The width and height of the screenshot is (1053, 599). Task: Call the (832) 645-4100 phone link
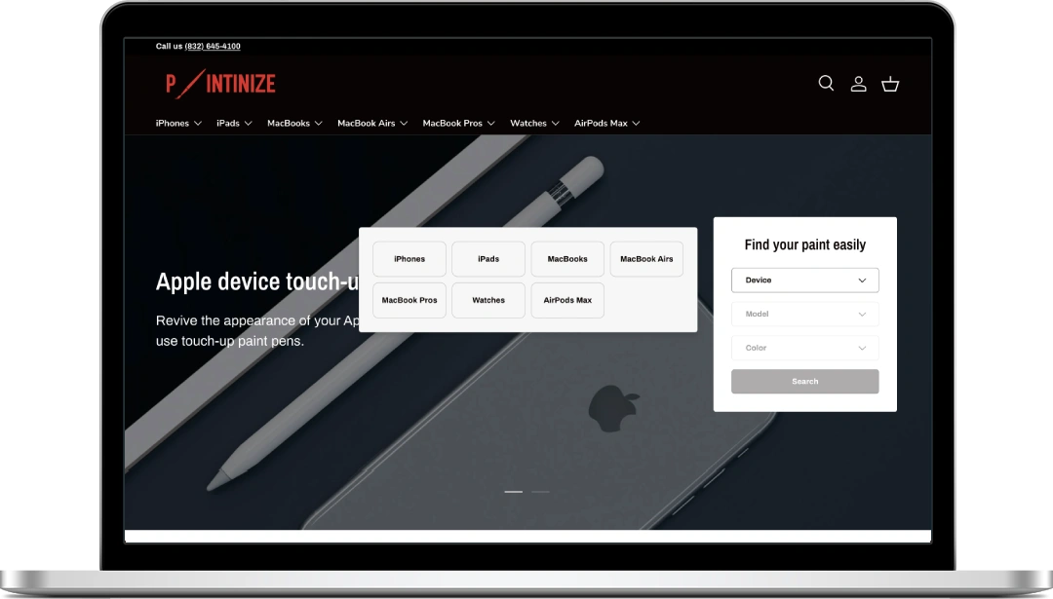(213, 47)
